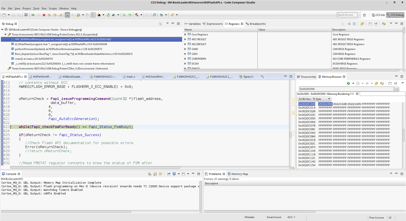Screen dimensions: 406x221
Task: Click the green Resume debug button
Action: [33, 15]
